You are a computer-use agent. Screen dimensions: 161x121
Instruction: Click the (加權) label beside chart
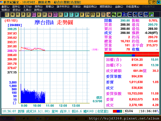95,50
